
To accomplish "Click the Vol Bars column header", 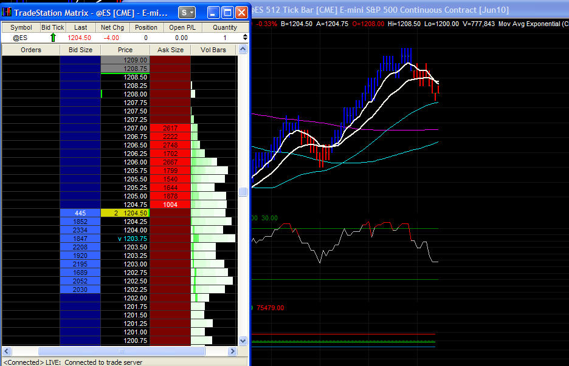I will point(213,50).
